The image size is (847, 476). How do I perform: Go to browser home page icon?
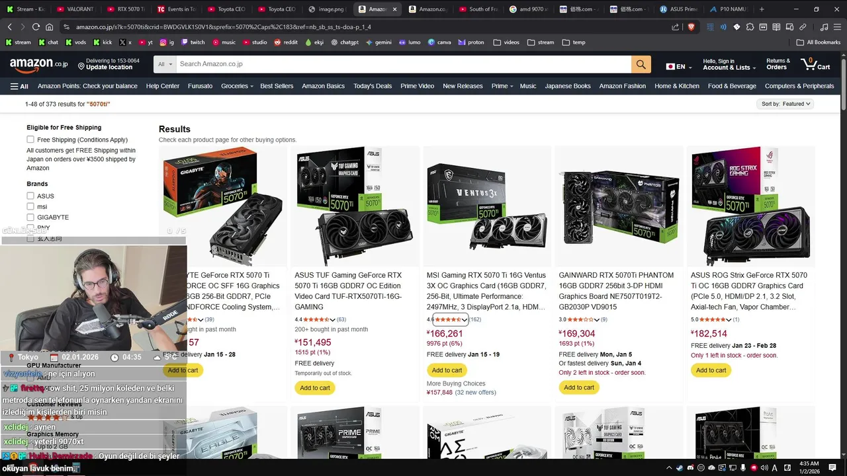point(49,27)
